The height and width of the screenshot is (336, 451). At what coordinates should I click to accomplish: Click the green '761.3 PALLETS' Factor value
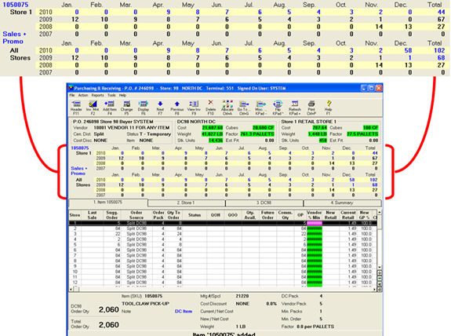257,134
